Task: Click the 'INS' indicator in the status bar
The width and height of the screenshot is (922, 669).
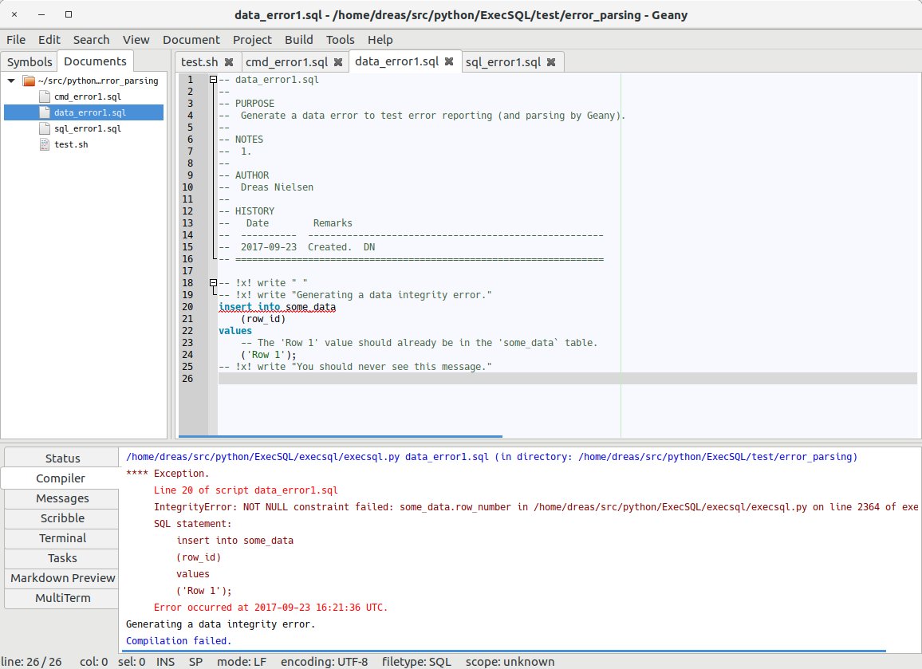Action: pyautogui.click(x=165, y=661)
